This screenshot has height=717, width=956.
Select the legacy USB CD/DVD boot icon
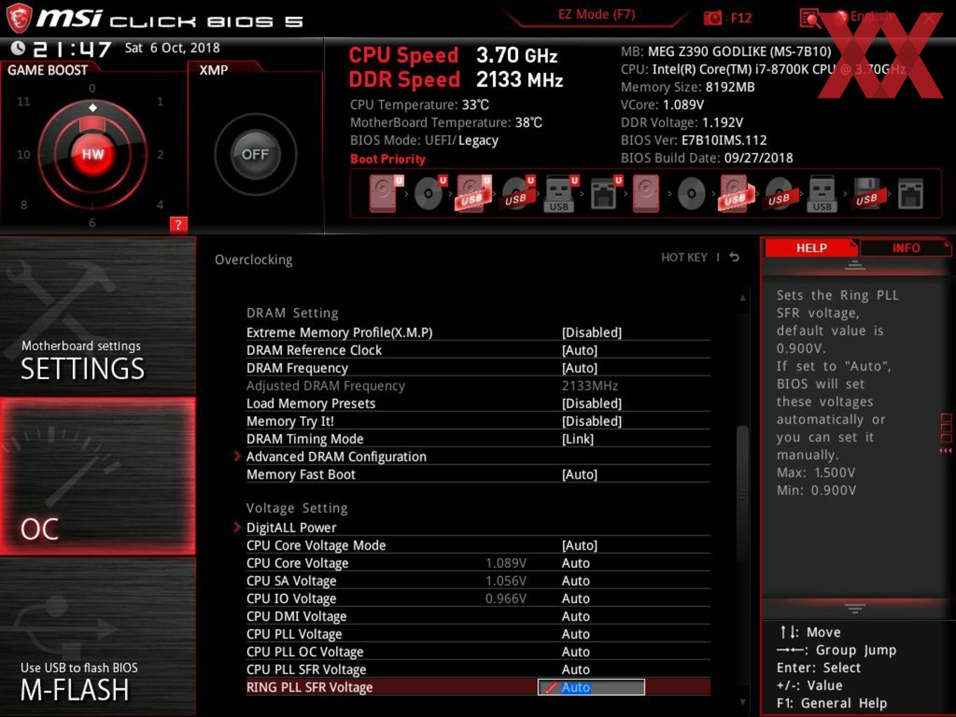tap(780, 194)
